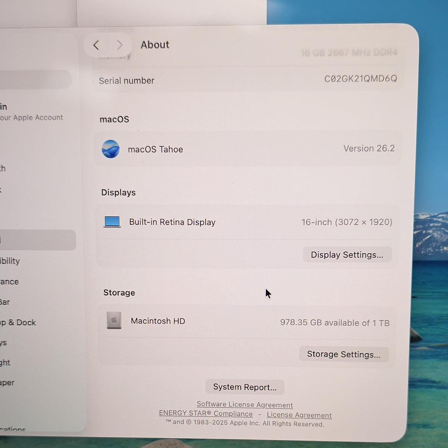Screen dimensions: 448x448
Task: Open the Software License Agreement link
Action: (x=245, y=404)
